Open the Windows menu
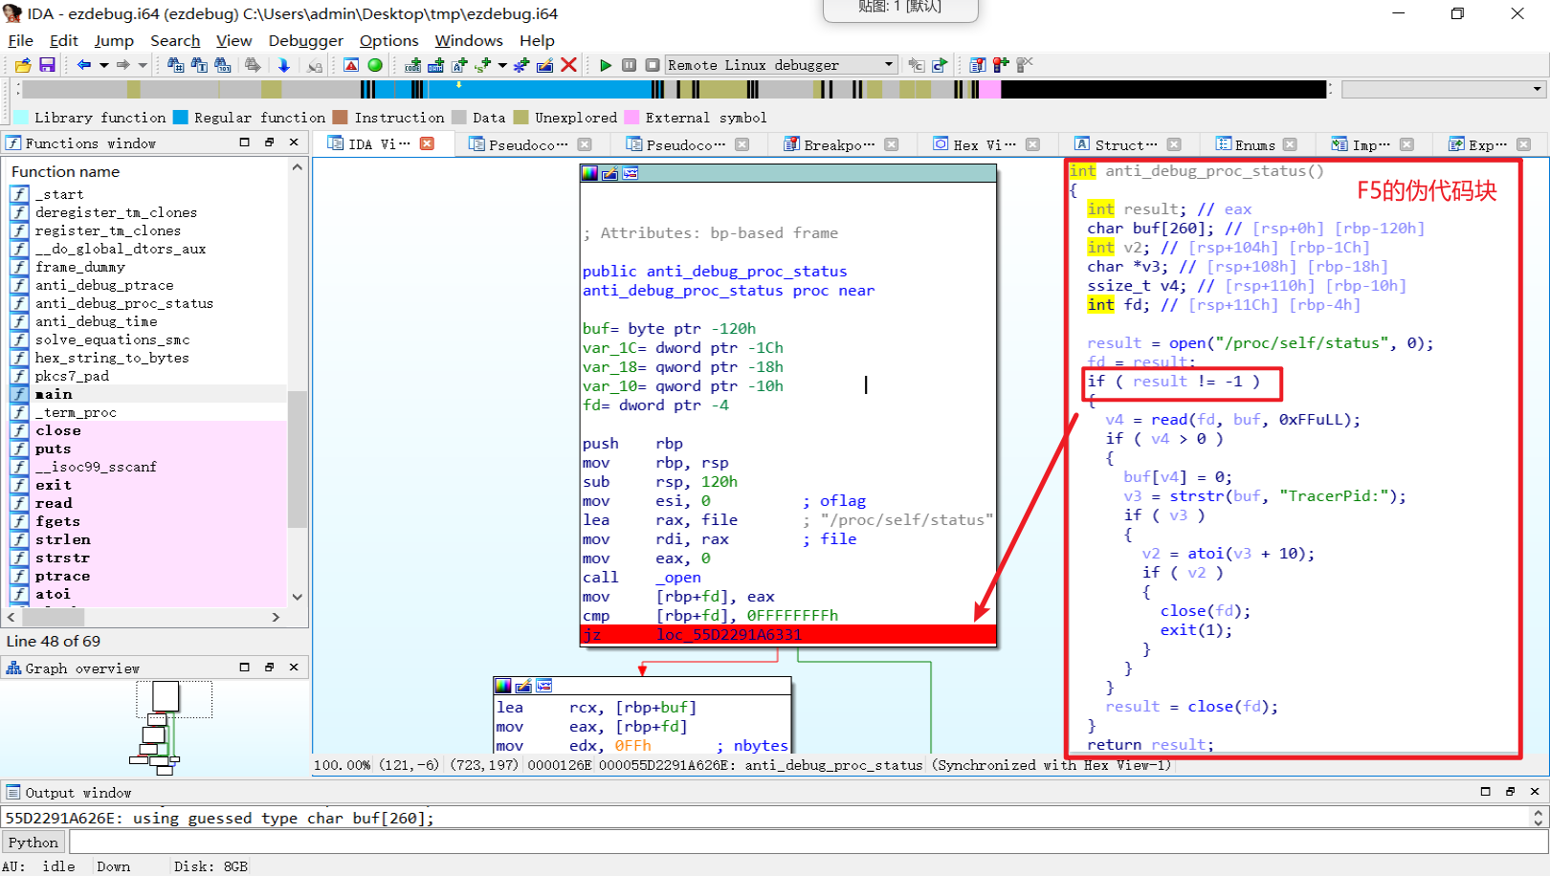This screenshot has height=876, width=1550. [x=469, y=40]
